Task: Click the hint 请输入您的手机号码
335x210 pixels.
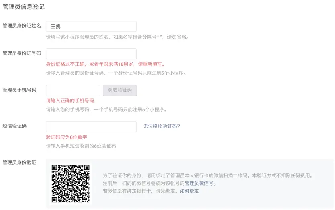Action: point(106,110)
